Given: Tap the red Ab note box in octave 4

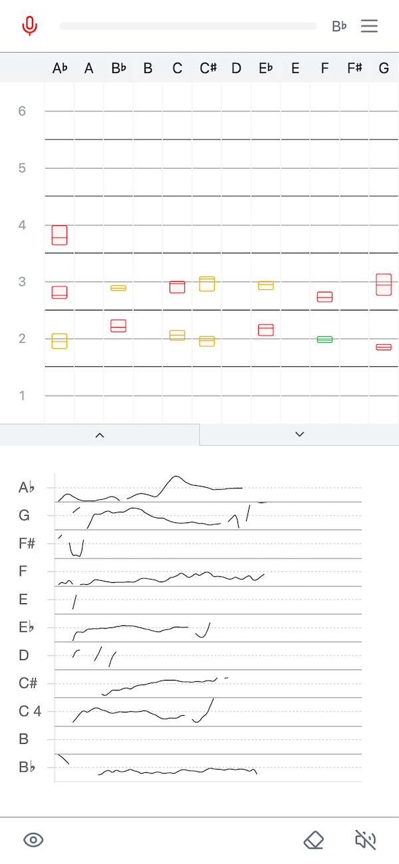Looking at the screenshot, I should pos(59,235).
